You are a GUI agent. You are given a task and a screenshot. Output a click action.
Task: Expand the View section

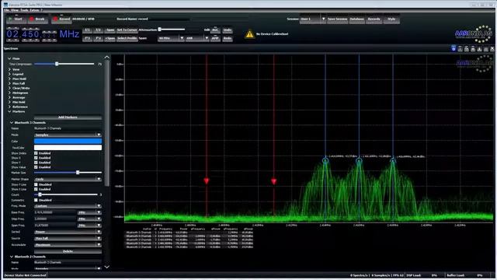click(9, 69)
